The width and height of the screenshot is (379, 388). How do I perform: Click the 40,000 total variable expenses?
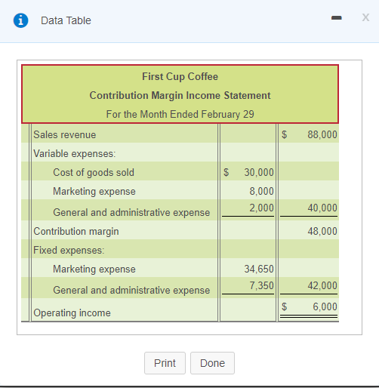(x=322, y=208)
